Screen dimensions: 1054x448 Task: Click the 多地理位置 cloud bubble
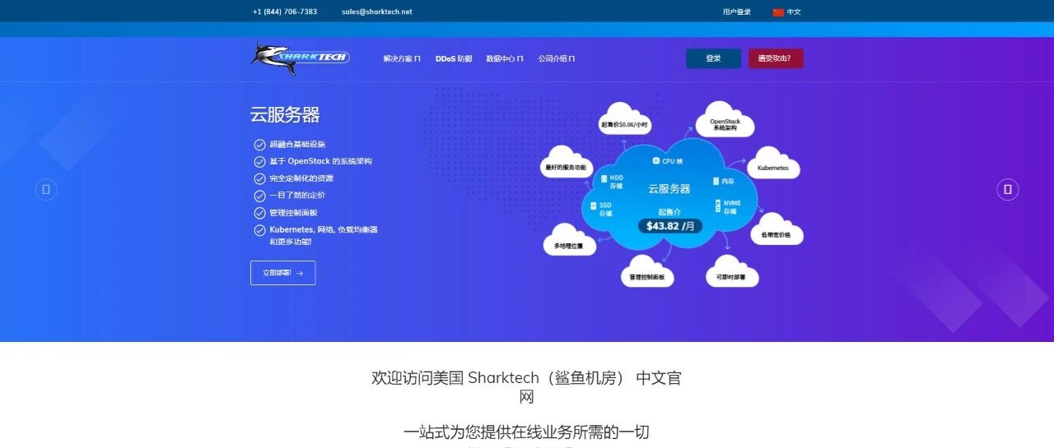coord(569,241)
